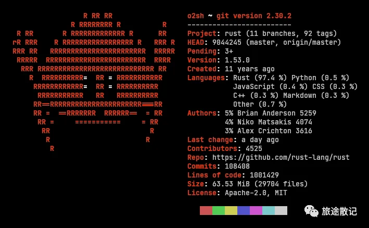Select the Niko Matsakis author entry
The height and width of the screenshot is (228, 369).
tap(268, 122)
